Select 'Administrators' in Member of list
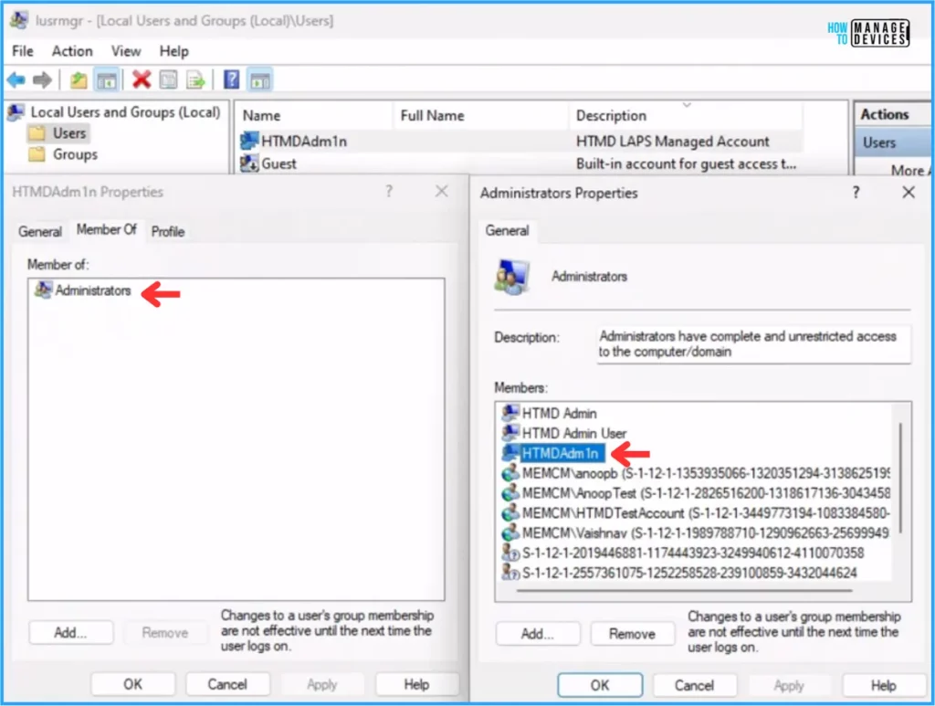Image resolution: width=935 pixels, height=706 pixels. tap(93, 290)
